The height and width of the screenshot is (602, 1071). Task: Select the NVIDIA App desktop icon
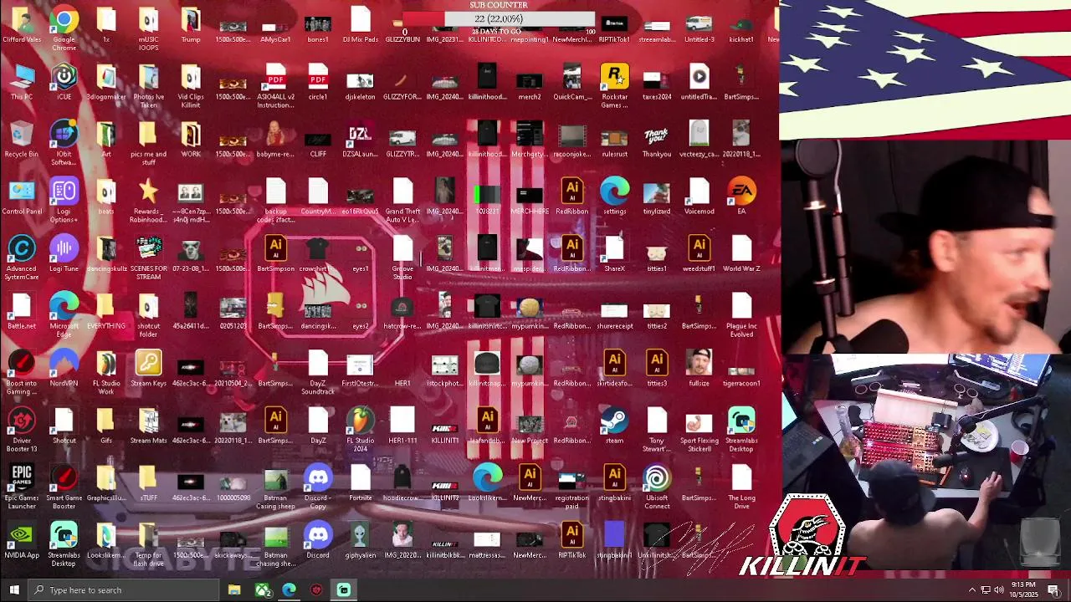coord(22,542)
